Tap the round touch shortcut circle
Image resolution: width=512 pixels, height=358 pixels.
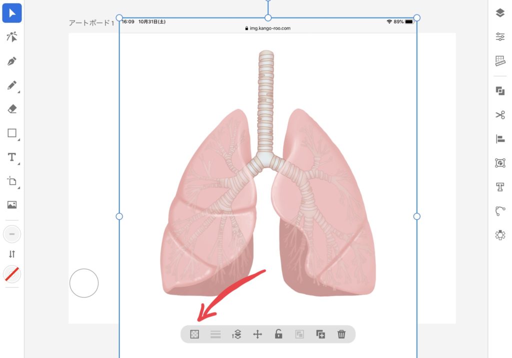pos(84,283)
